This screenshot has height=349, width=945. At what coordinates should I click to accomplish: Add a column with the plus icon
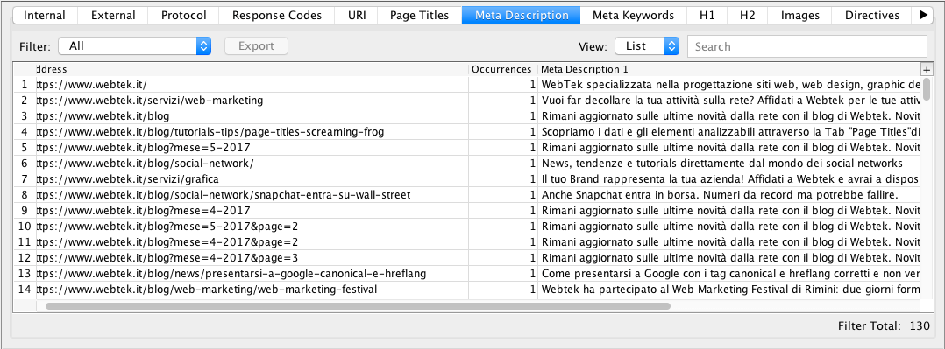(x=927, y=69)
